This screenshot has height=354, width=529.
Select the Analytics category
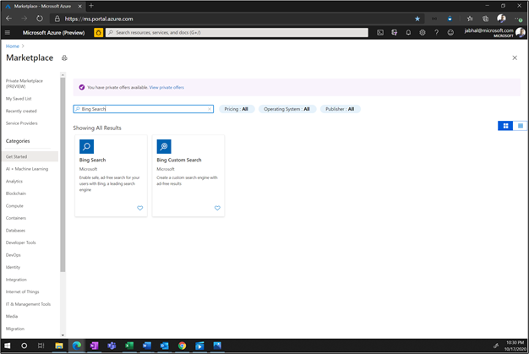pyautogui.click(x=14, y=182)
